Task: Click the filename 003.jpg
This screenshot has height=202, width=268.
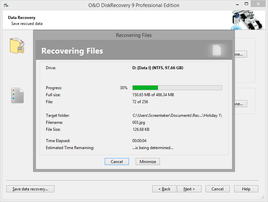Action: pyautogui.click(x=139, y=122)
